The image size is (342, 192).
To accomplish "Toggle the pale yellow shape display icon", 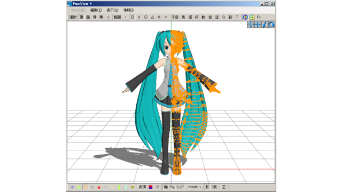I will point(112,187).
